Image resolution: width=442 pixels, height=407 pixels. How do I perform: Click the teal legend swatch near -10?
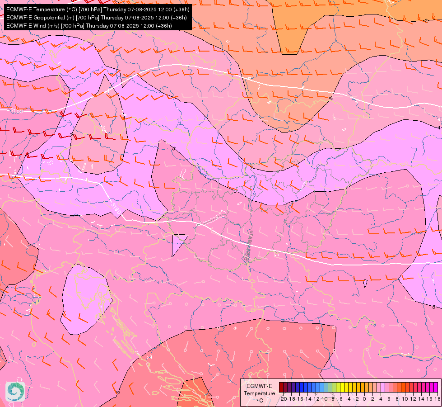[x=326, y=387]
